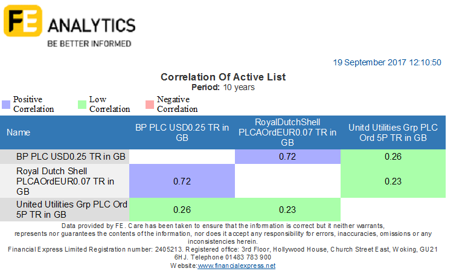Viewport: 465px width, 274px height.
Task: Click the pink Negative Correlation swatch
Action: click(150, 105)
